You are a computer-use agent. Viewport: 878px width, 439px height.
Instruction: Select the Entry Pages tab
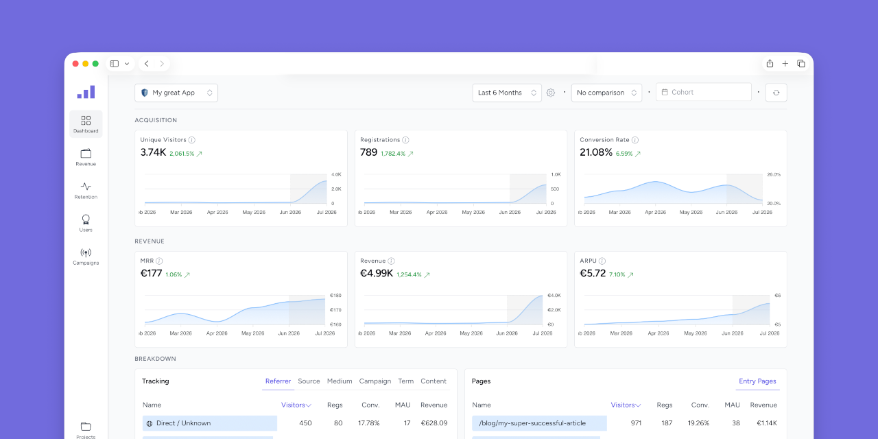click(x=757, y=381)
